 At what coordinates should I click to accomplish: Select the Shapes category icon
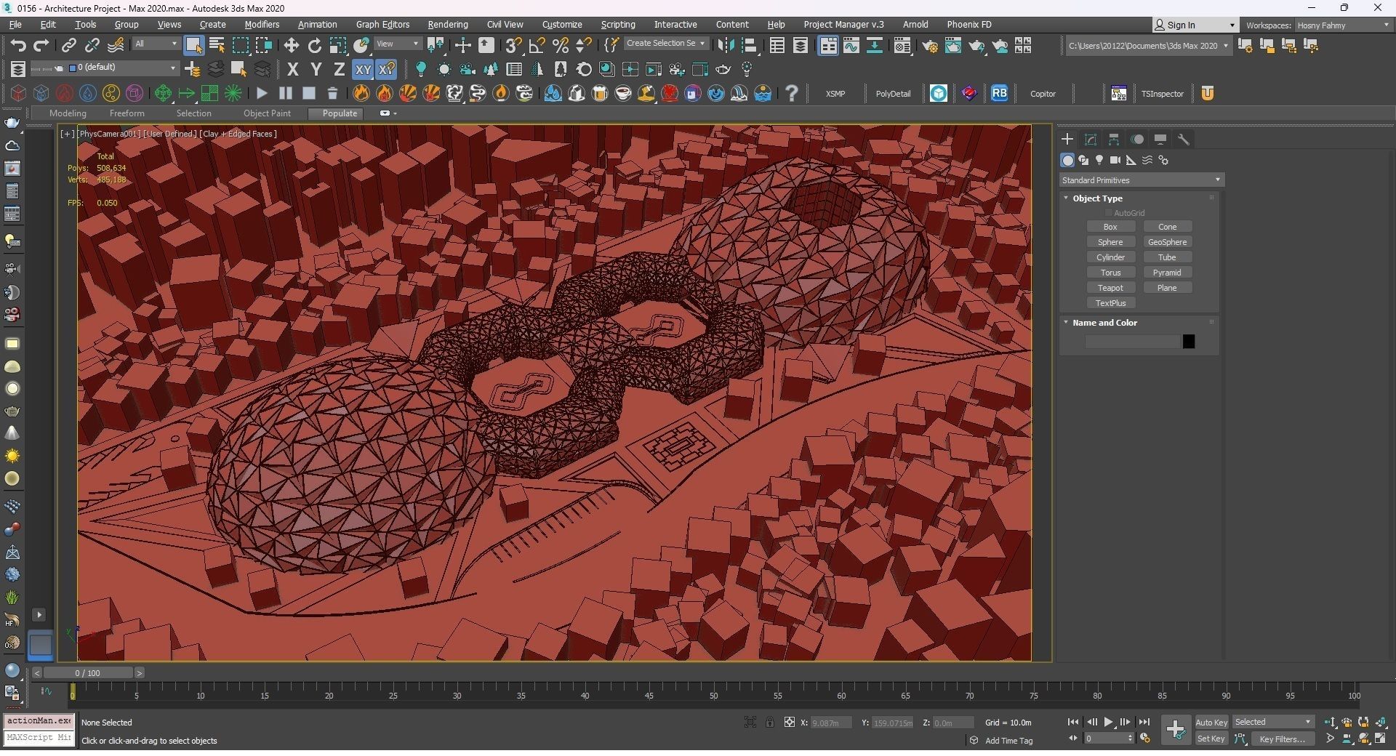[1083, 160]
